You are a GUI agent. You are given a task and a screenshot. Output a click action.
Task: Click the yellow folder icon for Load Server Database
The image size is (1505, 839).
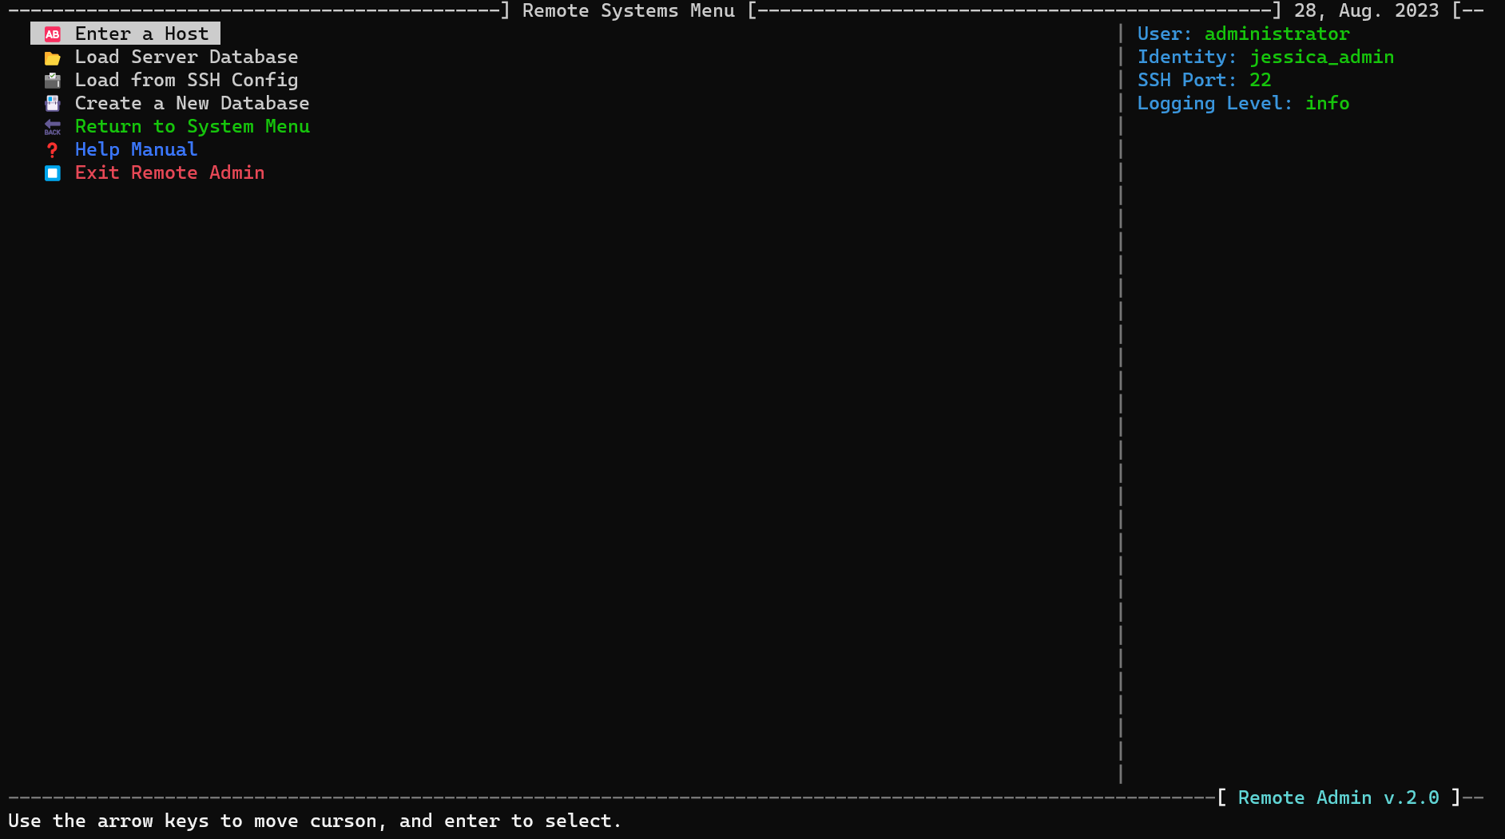tap(53, 57)
